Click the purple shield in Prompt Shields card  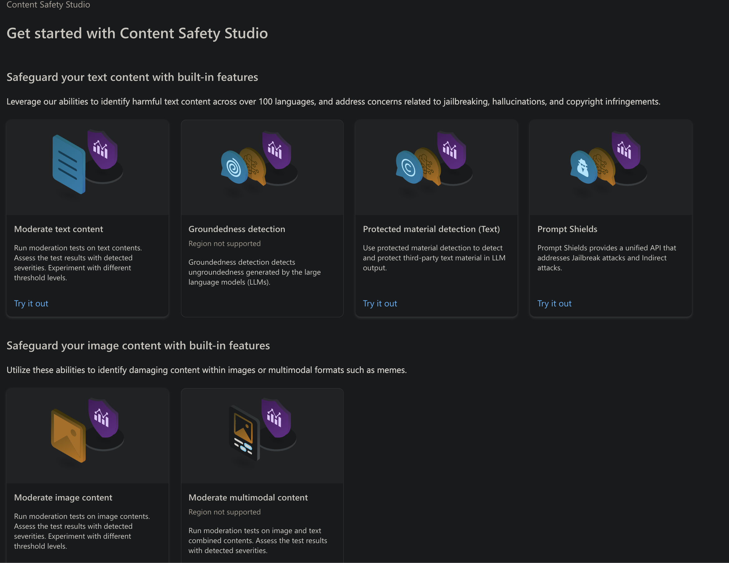625,150
